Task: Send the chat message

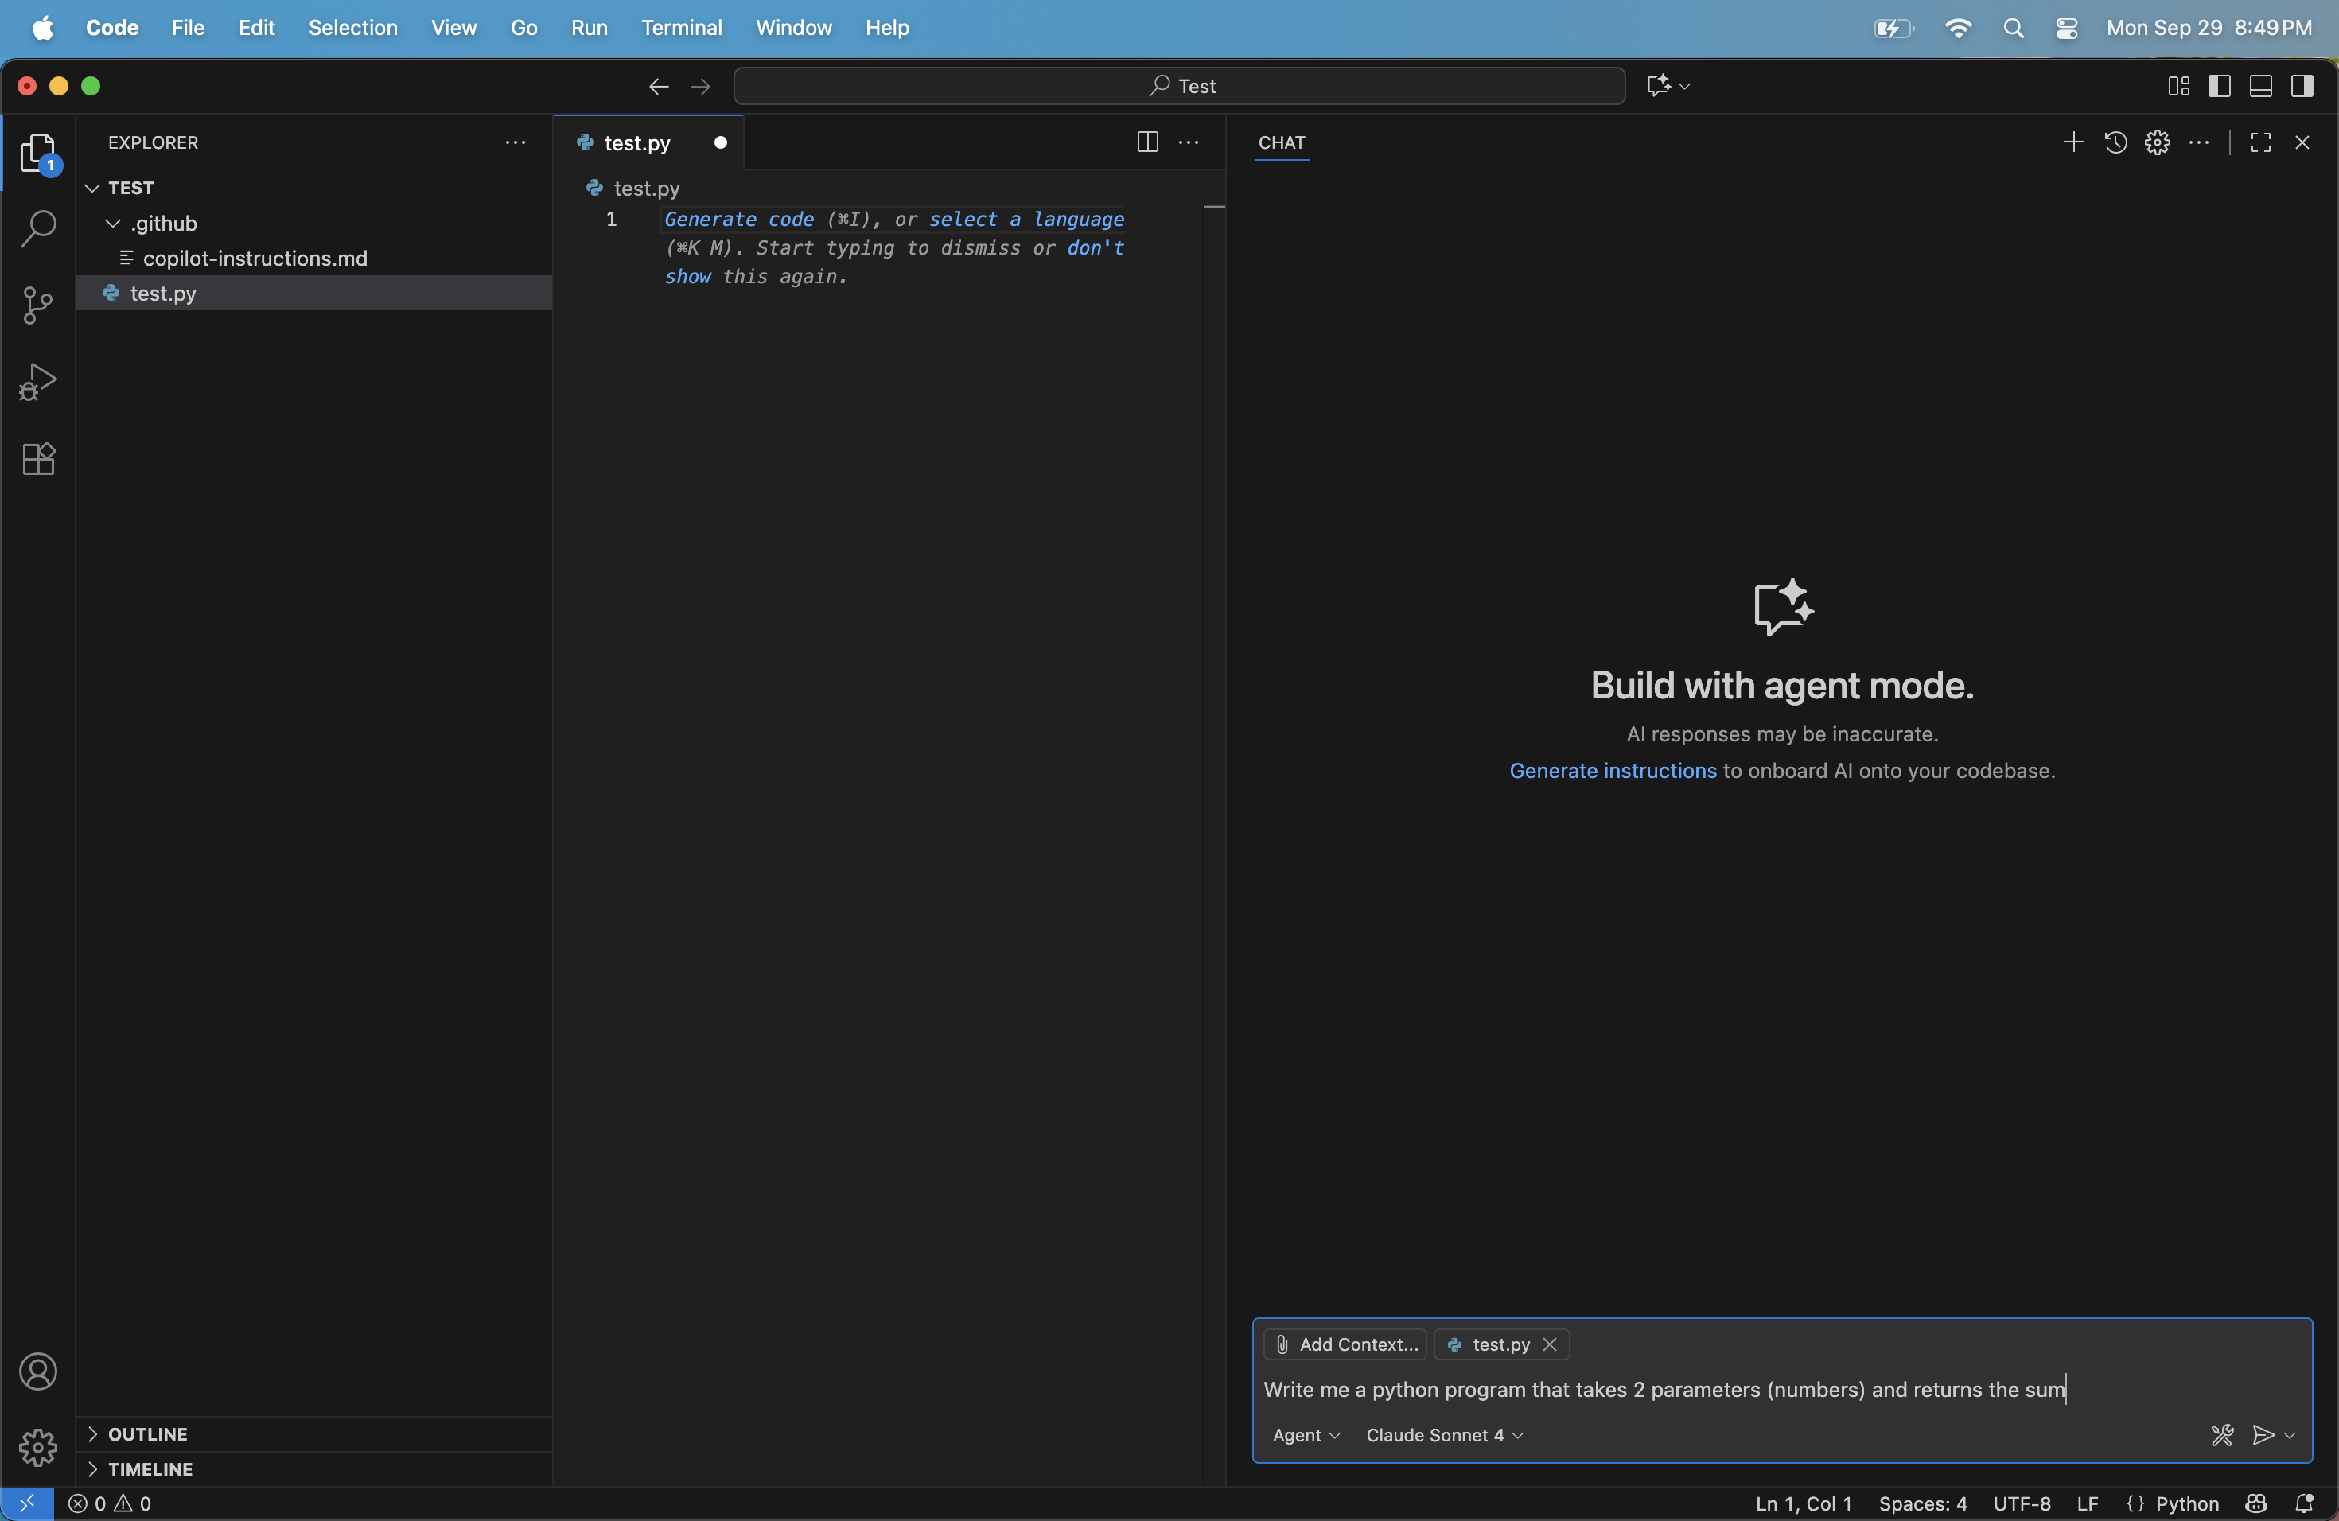Action: [2263, 1434]
